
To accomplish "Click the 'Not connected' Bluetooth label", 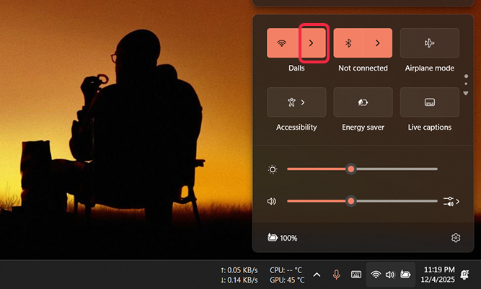I will 363,68.
